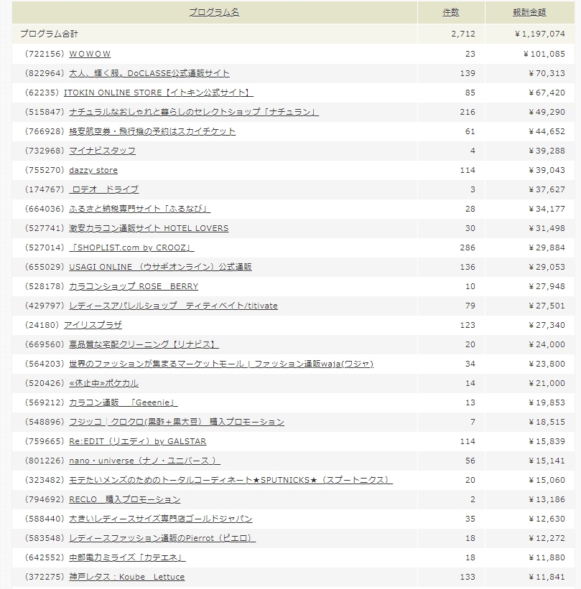Open the ふるなび program link
The width and height of the screenshot is (581, 589).
pos(140,209)
